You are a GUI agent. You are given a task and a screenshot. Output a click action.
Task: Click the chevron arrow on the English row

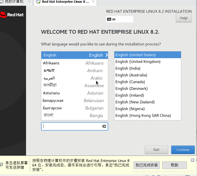107,55
